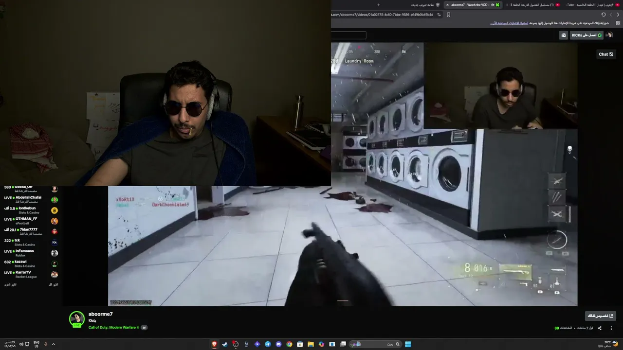Open the Brave browser taskbar icon

[x=214, y=344]
